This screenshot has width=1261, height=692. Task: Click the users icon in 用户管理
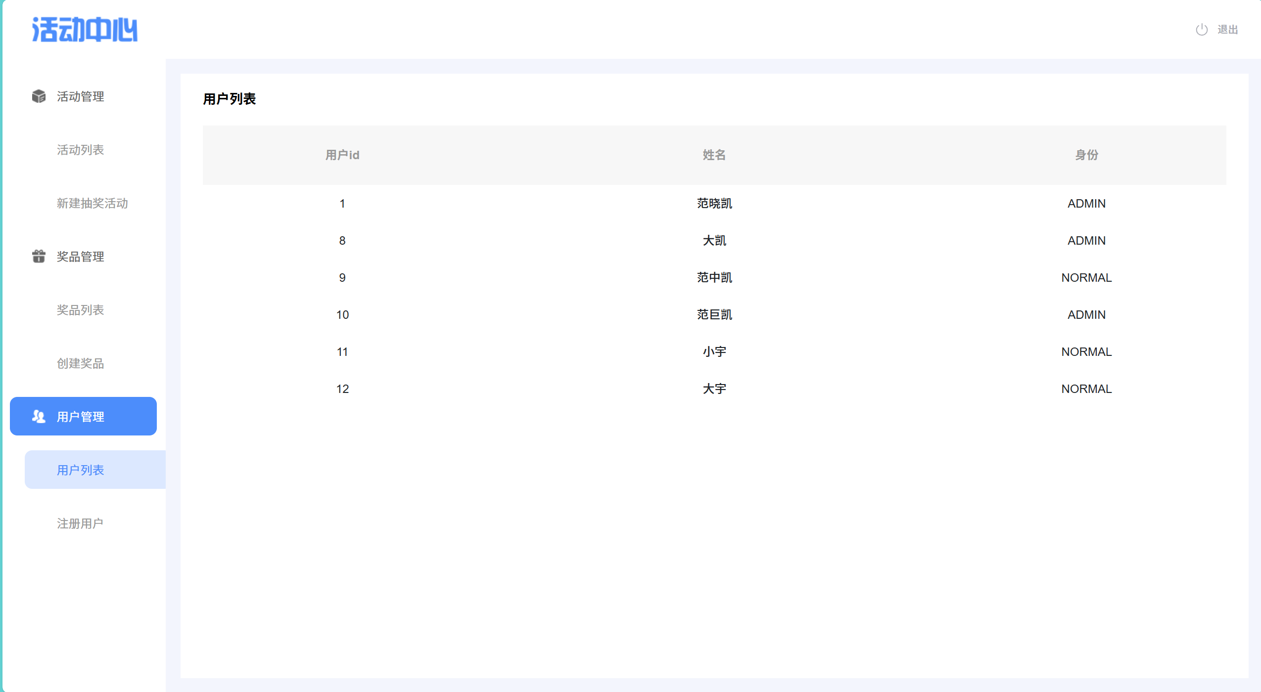pos(39,416)
